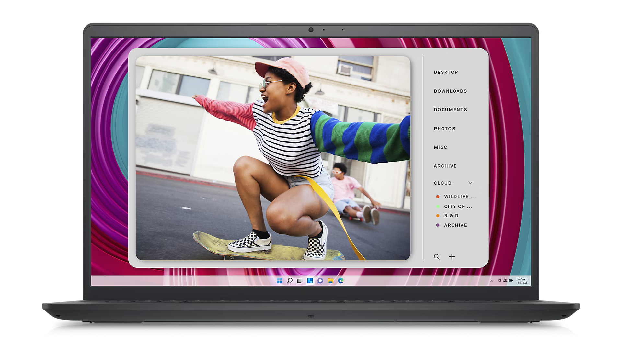Click the green City Of tag dot
622x350 pixels.
pos(438,206)
